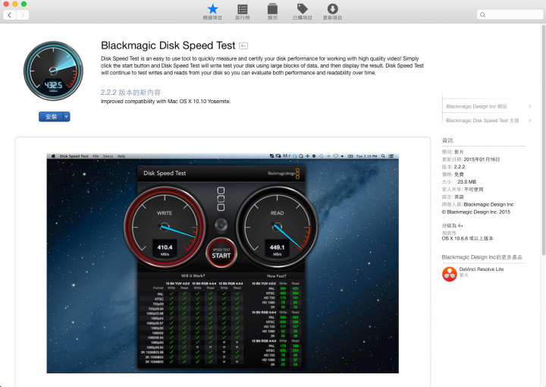This screenshot has width=546, height=387.
Task: Click the SPEED TEST START button in screenshot
Action: 221,253
